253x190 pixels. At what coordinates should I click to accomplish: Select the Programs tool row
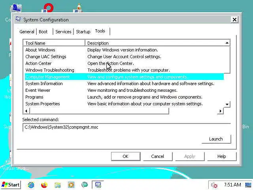(x=124, y=97)
